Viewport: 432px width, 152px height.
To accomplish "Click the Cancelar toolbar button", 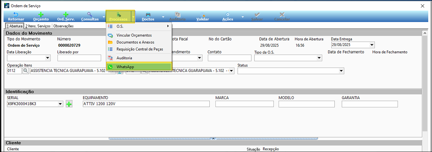I will (x=282, y=16).
